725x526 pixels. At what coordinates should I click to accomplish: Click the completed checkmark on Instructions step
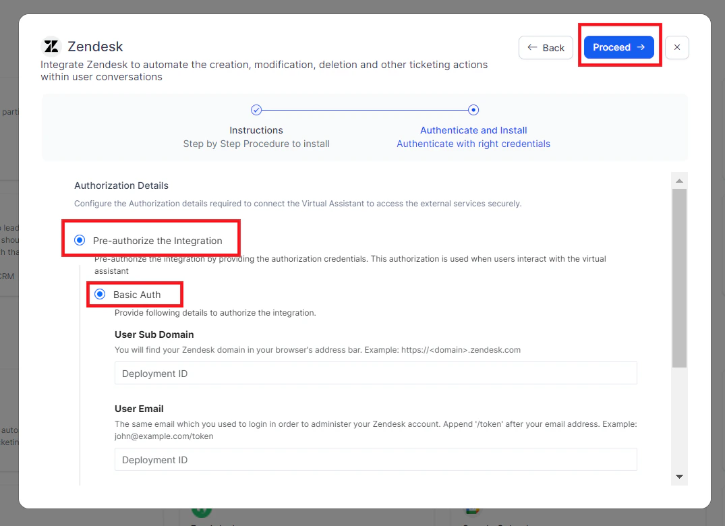[256, 109]
